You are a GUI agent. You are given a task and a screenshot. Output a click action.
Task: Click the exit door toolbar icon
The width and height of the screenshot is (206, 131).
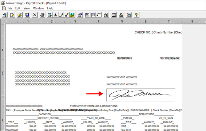coord(5,15)
